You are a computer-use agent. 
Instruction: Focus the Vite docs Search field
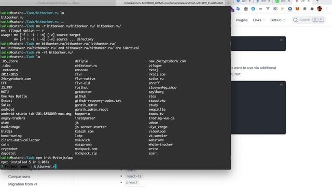(309, 20)
